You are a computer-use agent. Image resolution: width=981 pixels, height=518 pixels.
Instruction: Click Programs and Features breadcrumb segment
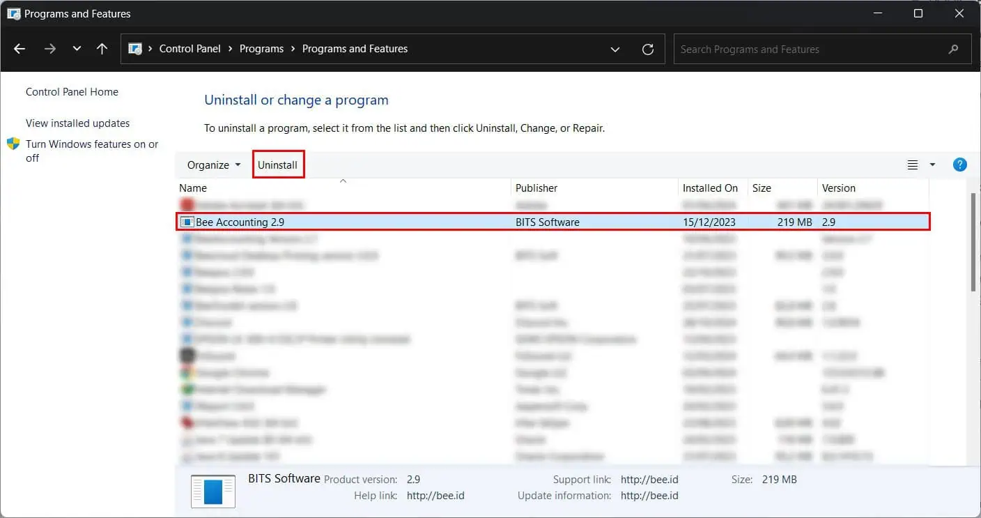pos(355,49)
